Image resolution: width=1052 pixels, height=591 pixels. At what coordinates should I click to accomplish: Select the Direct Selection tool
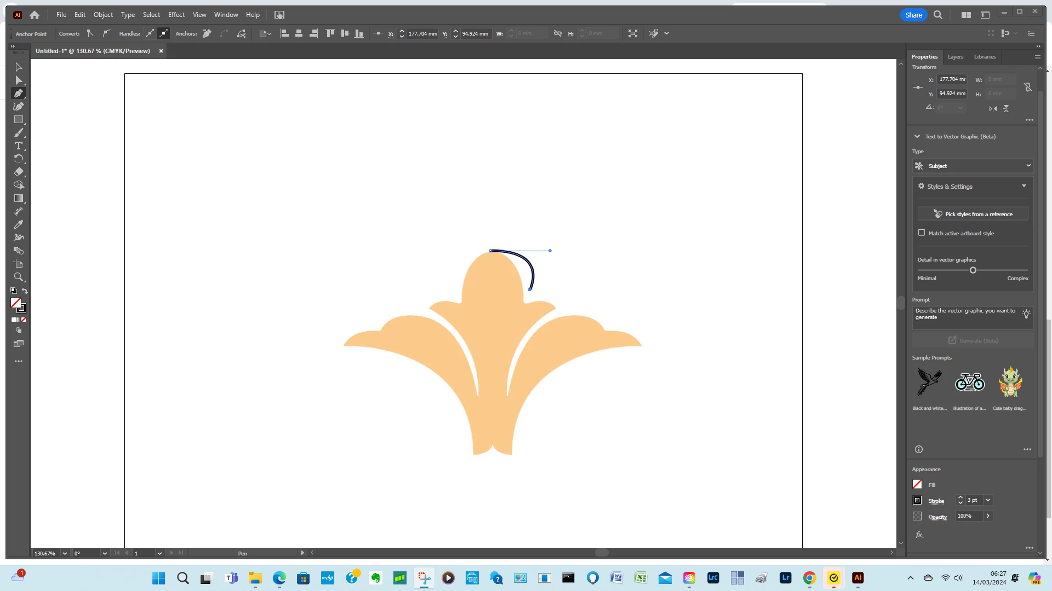pos(19,80)
